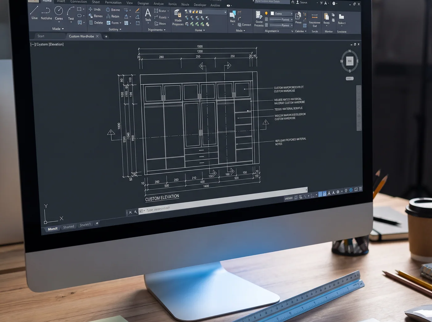
Task: Open the Insert ribbon tab
Action: tap(61, 1)
